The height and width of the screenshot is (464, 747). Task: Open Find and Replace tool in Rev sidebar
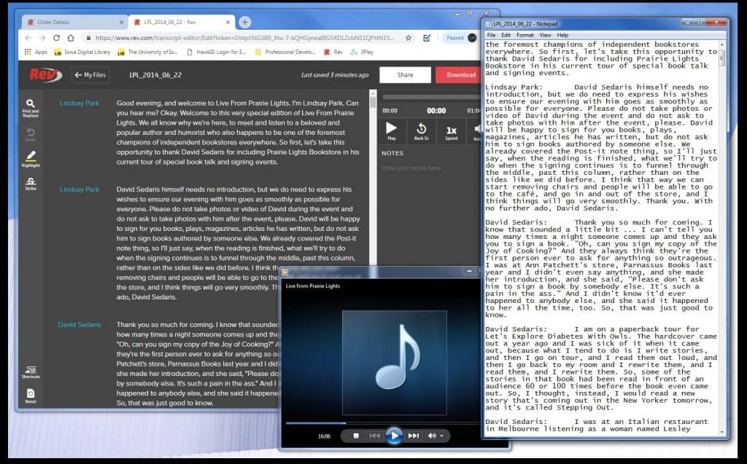point(31,107)
